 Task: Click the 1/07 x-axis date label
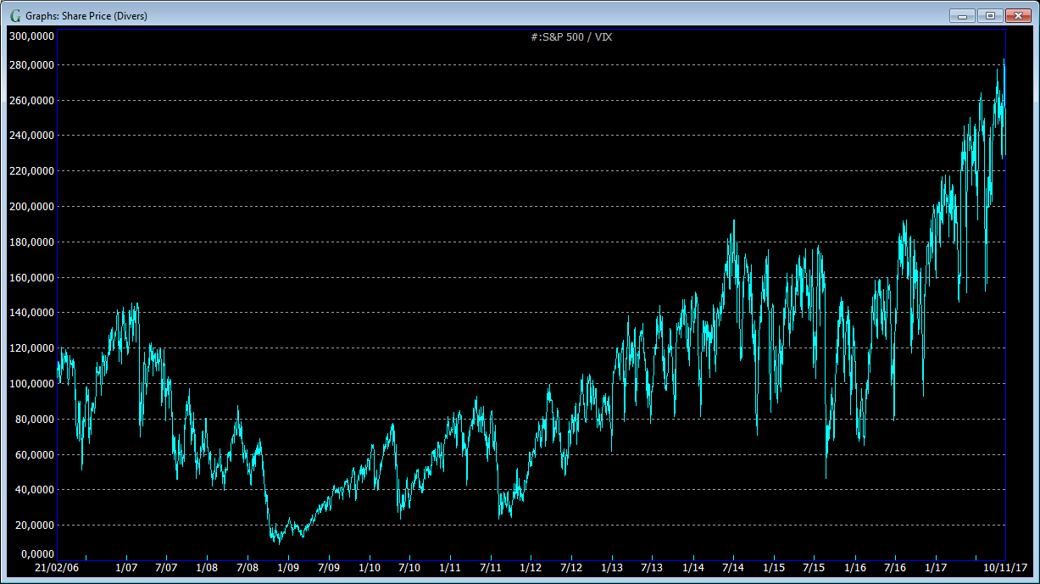click(126, 567)
